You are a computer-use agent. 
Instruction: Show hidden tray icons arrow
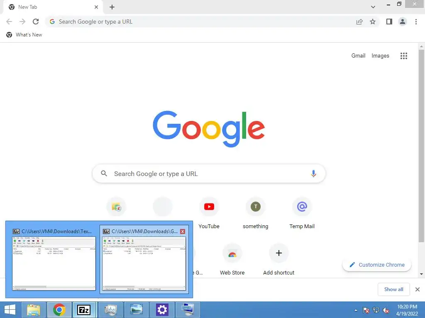[356, 310]
